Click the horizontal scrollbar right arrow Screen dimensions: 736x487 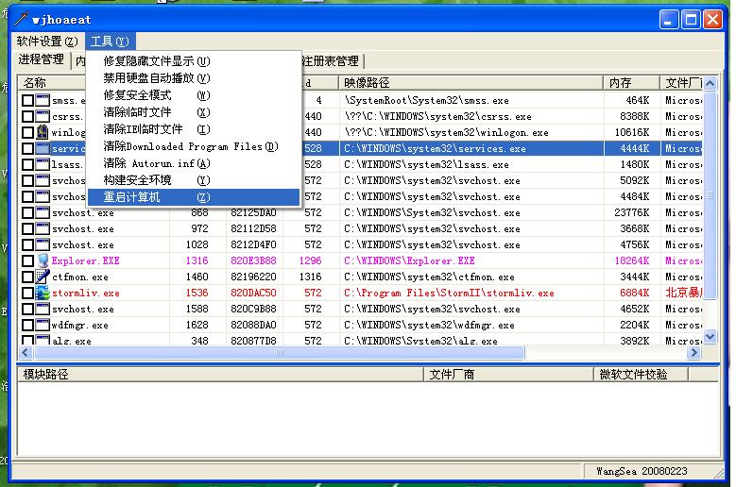point(693,352)
